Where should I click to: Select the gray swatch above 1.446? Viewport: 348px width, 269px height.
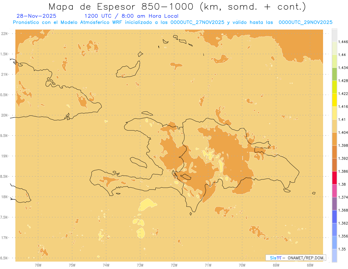coord(334,35)
